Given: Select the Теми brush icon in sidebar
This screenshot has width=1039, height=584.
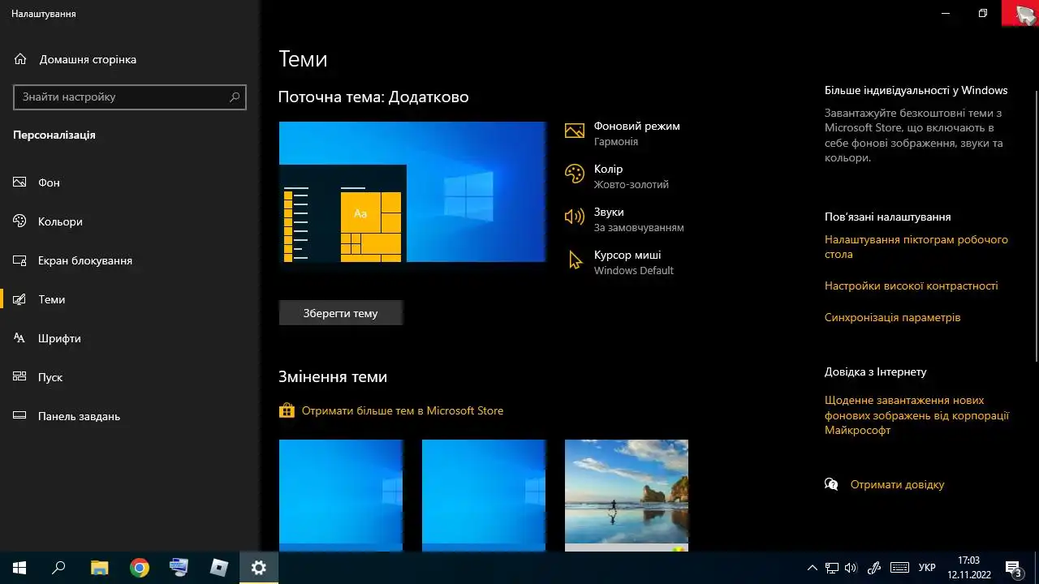Looking at the screenshot, I should (x=20, y=299).
